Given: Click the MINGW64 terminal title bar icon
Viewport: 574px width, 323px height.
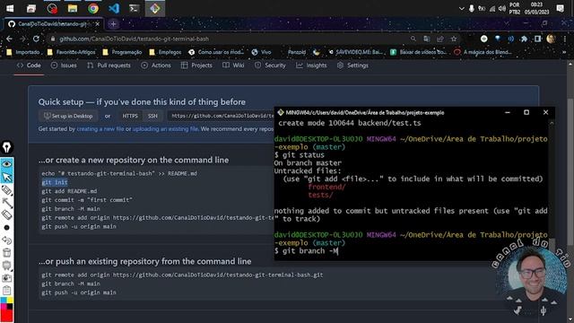Looking at the screenshot, I should tap(281, 112).
